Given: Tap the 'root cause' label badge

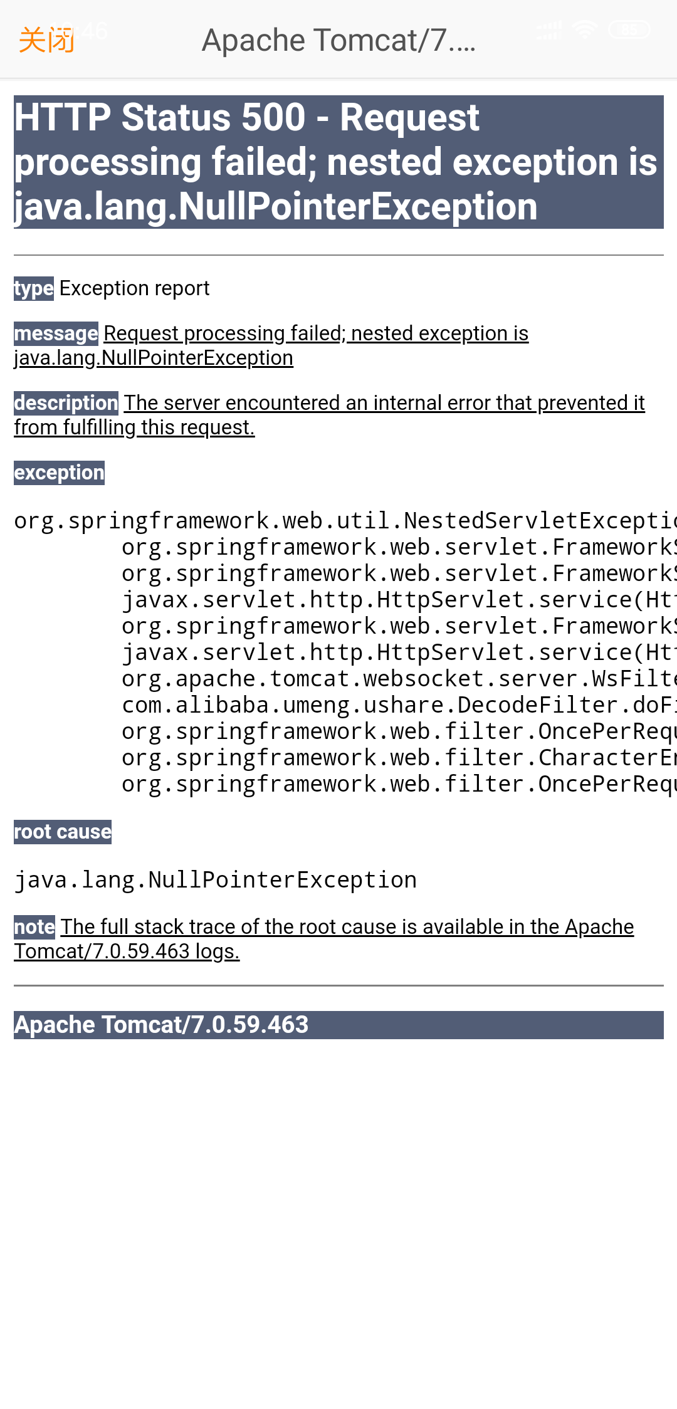Looking at the screenshot, I should 62,832.
